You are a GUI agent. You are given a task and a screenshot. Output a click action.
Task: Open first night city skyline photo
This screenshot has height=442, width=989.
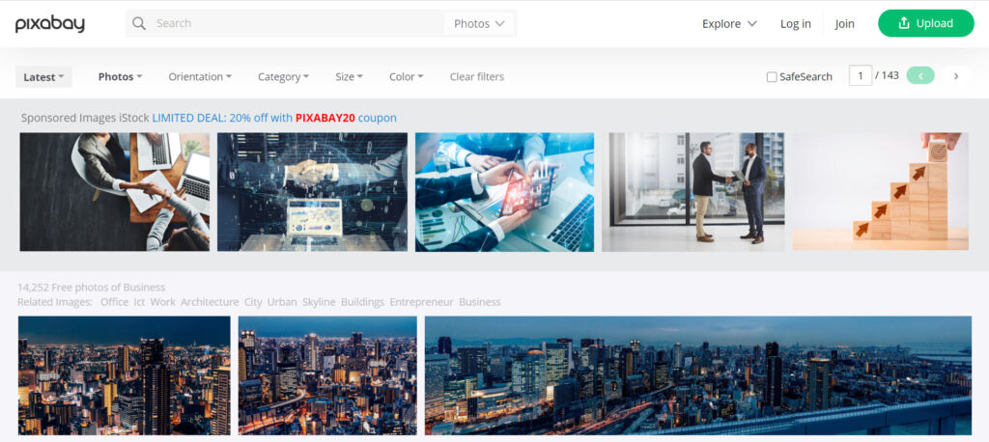coord(125,375)
